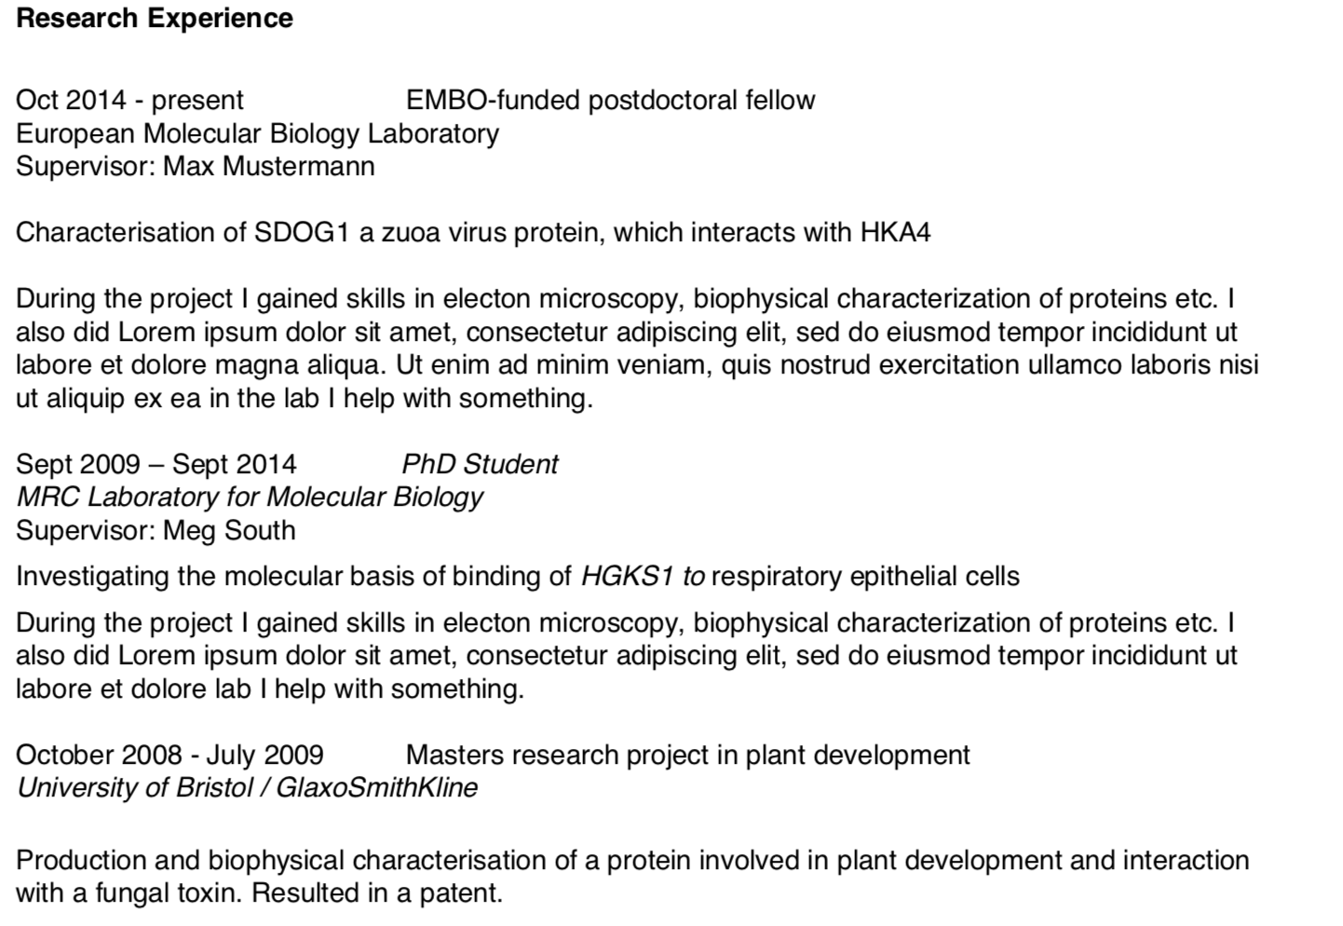1343x926 pixels.
Task: Click 'University of Bristol / GlaxoSmithKline' text
Action: click(x=247, y=788)
